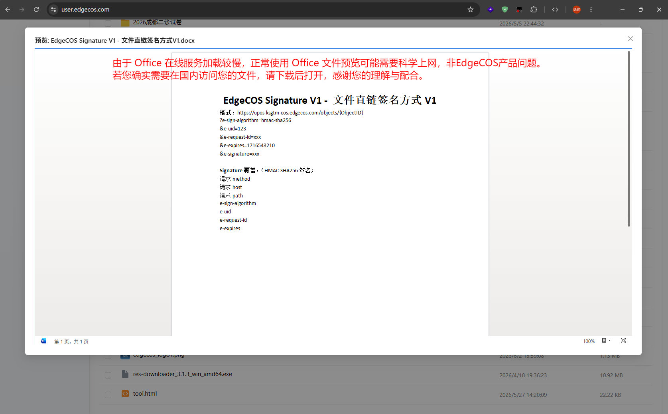Click the address bar showing user.edgecos.com
Image resolution: width=668 pixels, height=414 pixels.
click(x=263, y=10)
